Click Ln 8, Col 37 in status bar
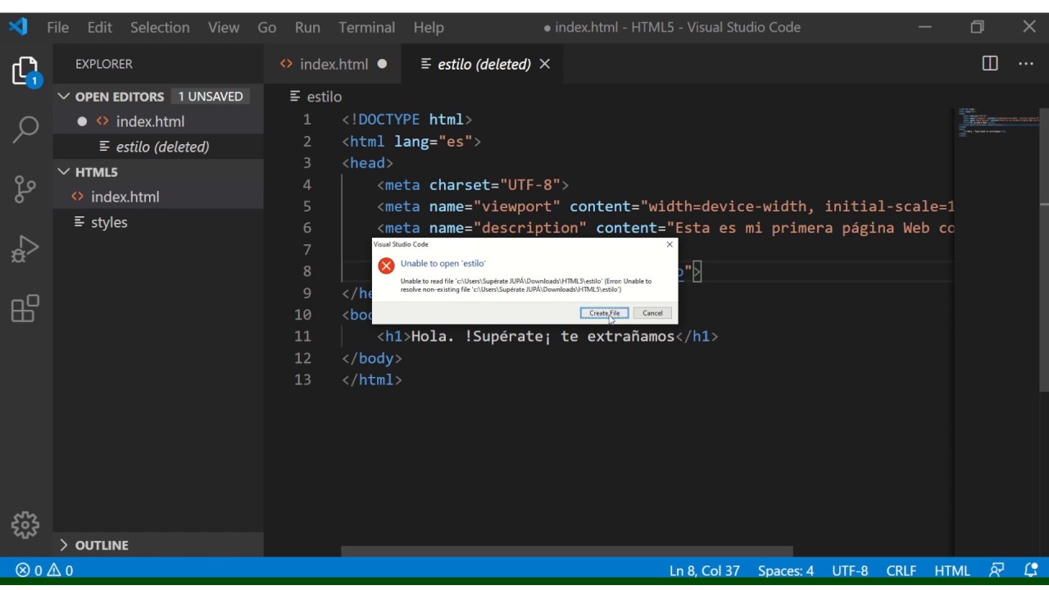The height and width of the screenshot is (590, 1049). coord(705,570)
